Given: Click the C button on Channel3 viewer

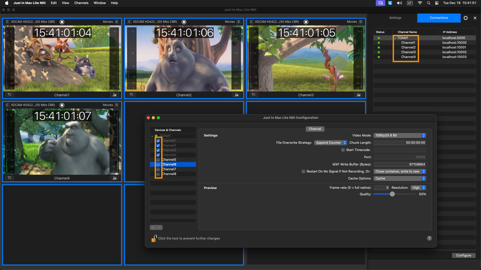Looking at the screenshot, I should (x=251, y=22).
